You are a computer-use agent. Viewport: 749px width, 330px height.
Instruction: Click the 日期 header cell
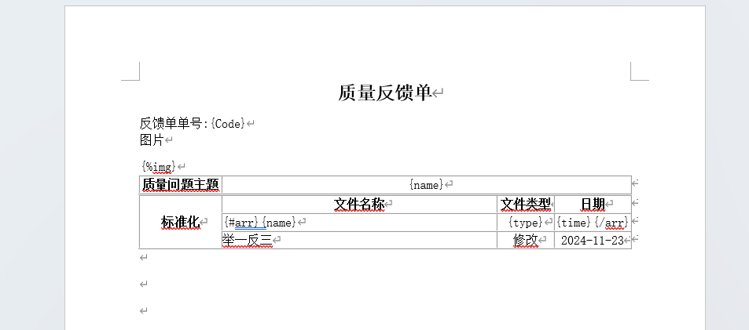593,205
